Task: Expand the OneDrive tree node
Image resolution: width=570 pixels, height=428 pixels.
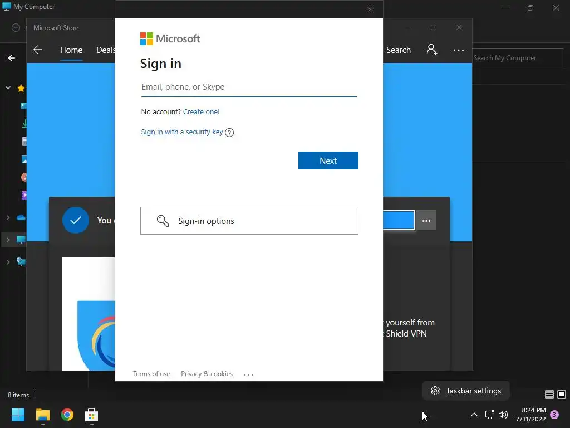Action: pyautogui.click(x=8, y=218)
